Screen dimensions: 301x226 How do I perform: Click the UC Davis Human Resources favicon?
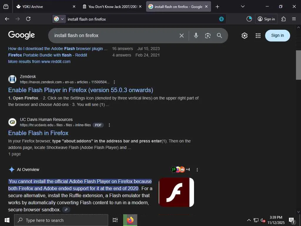pos(12,122)
